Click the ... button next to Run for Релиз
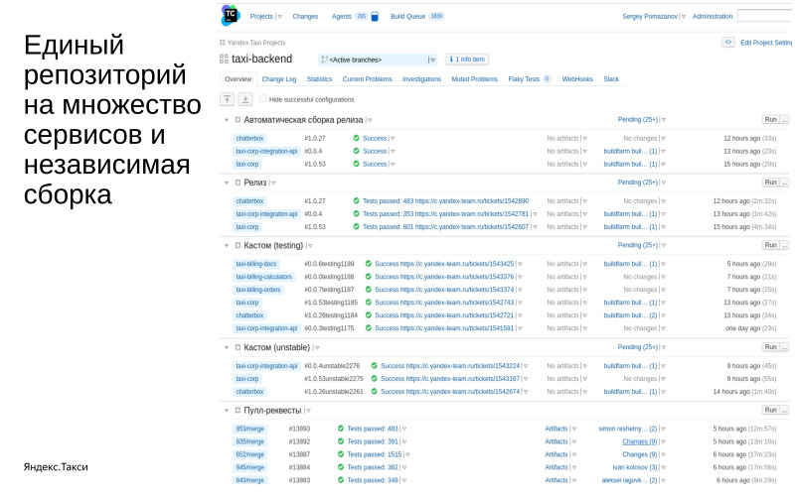The image size is (795, 496). coord(784,183)
